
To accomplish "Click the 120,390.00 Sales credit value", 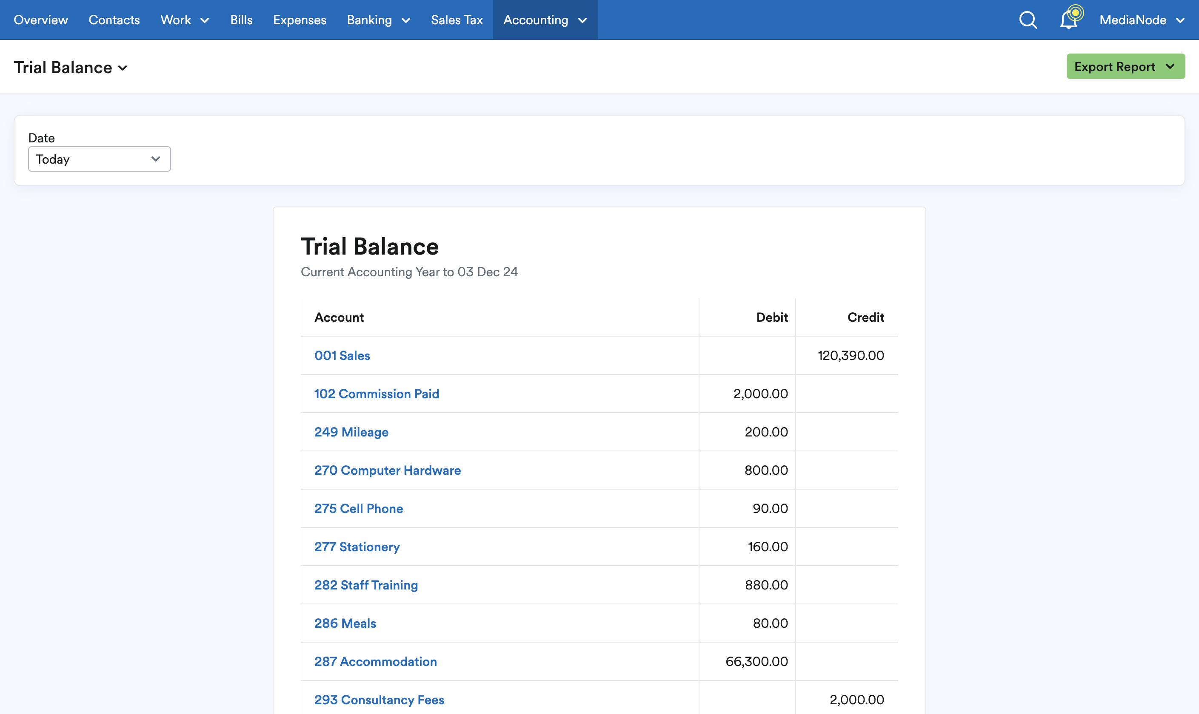I will tap(851, 356).
